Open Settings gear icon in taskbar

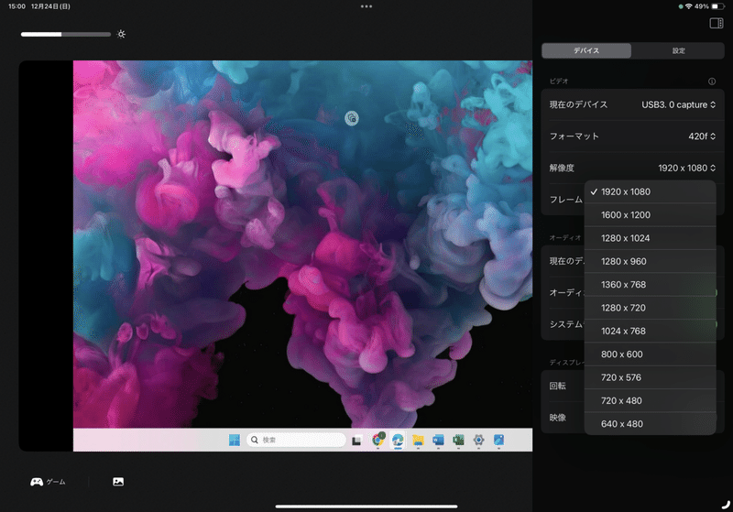coord(478,440)
